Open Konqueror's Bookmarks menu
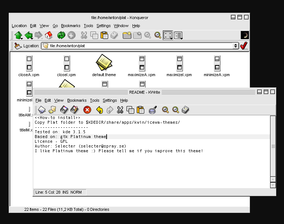284x224 pixels. pos(71,26)
